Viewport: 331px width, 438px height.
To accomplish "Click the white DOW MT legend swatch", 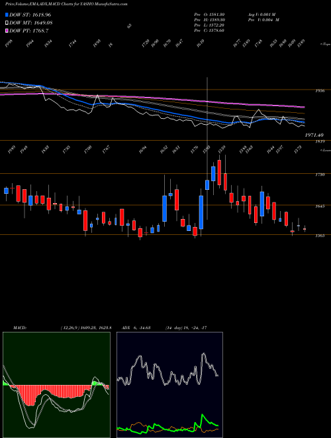I will point(7,23).
